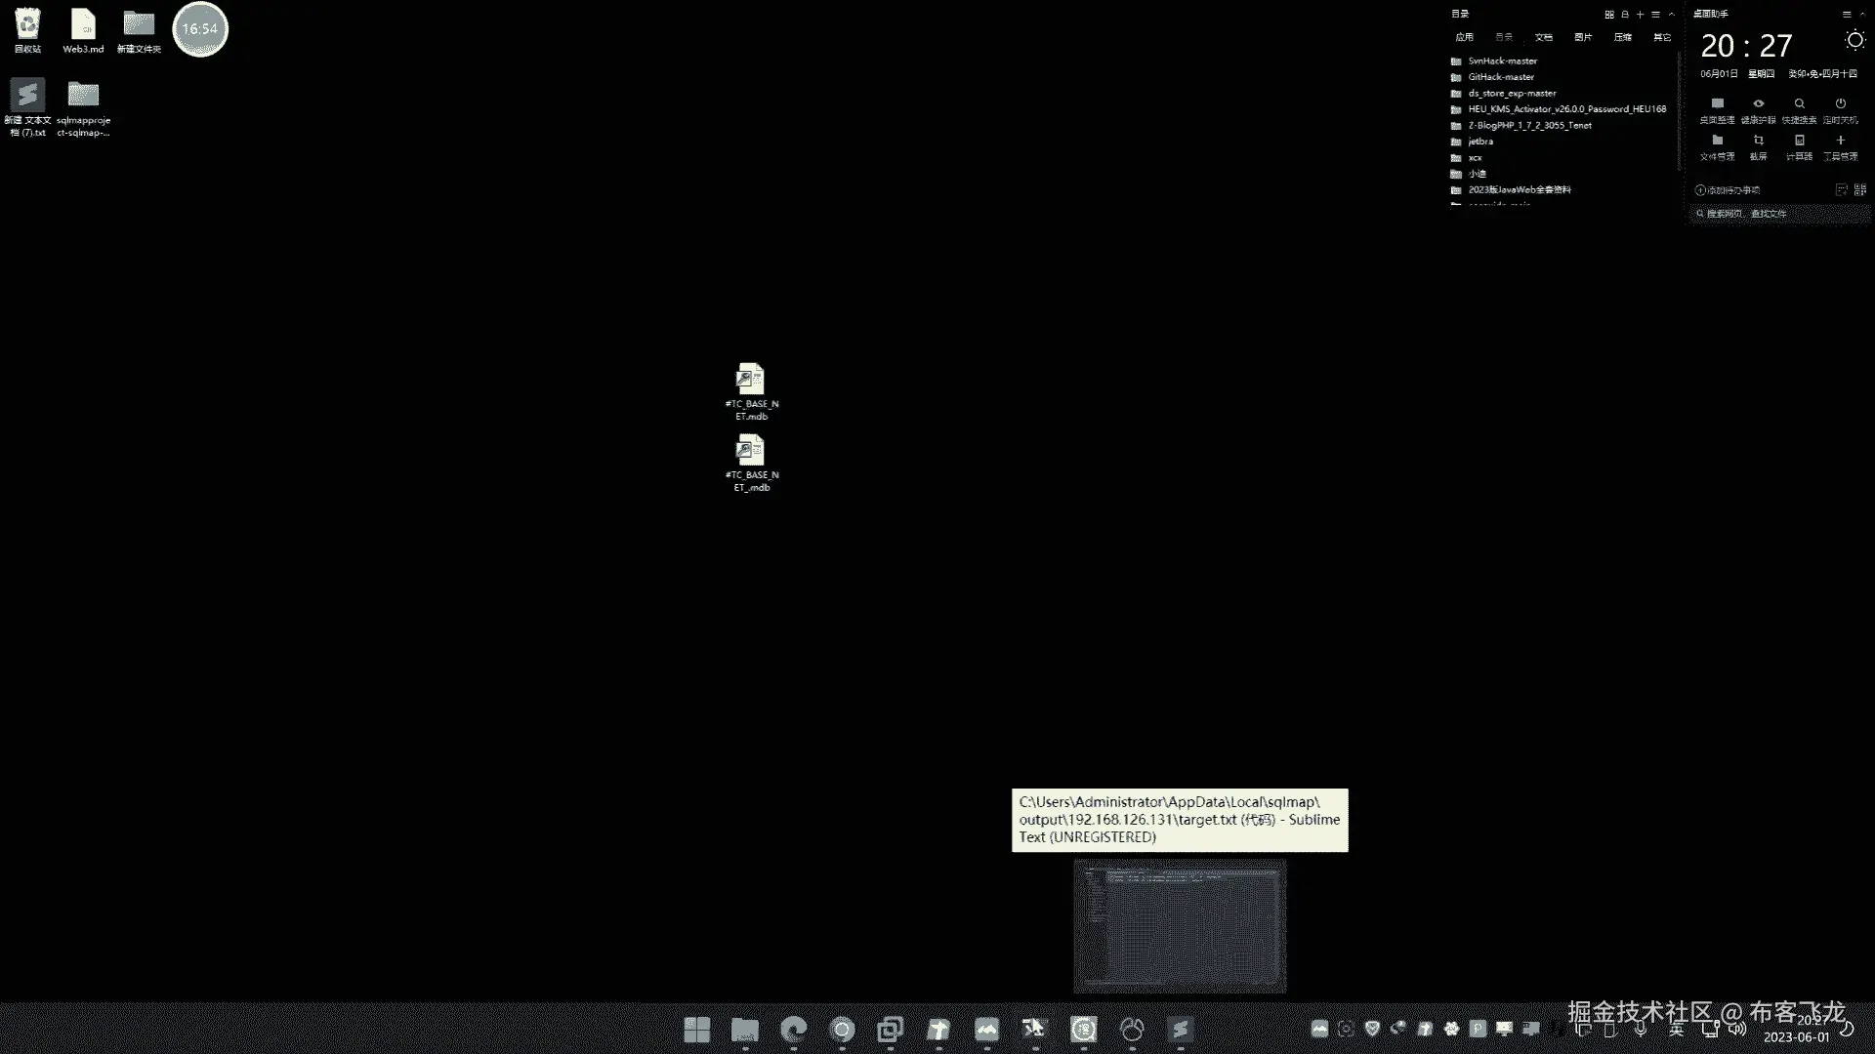The width and height of the screenshot is (1875, 1054).
Task: Collapse the 目录 panel with chevron
Action: (1671, 14)
